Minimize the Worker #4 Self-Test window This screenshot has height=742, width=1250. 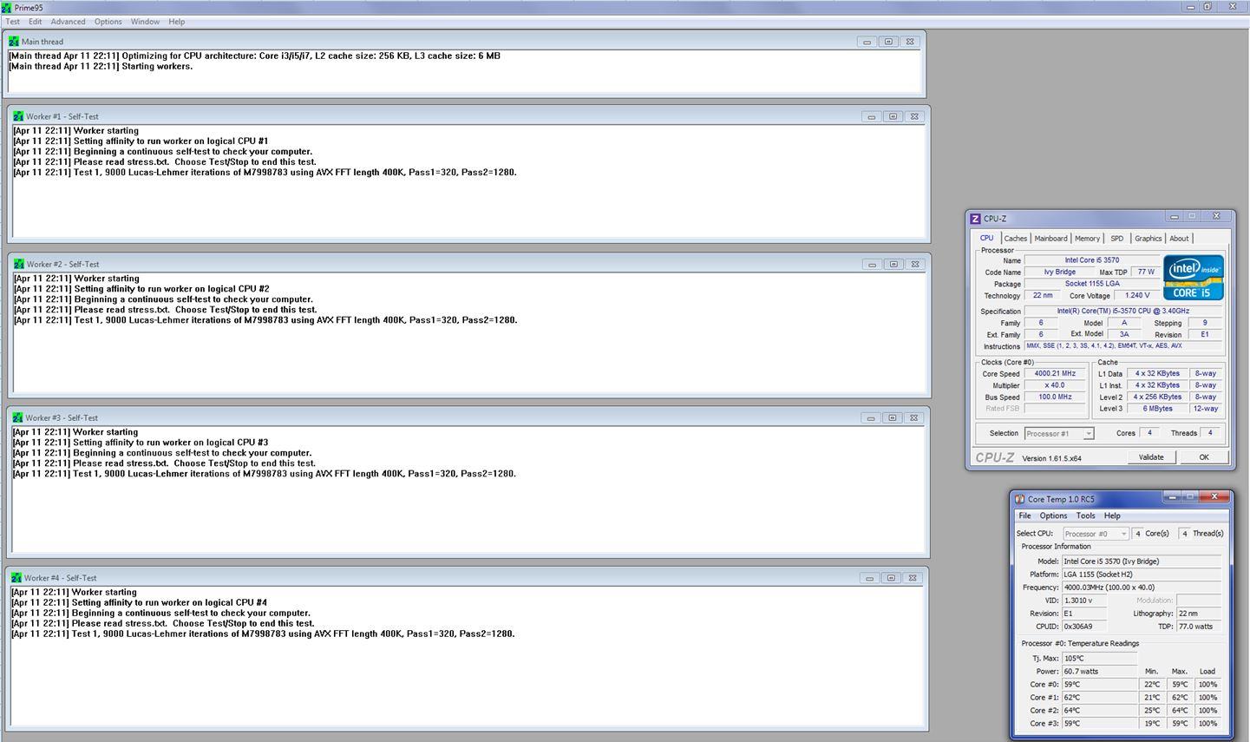pos(869,577)
